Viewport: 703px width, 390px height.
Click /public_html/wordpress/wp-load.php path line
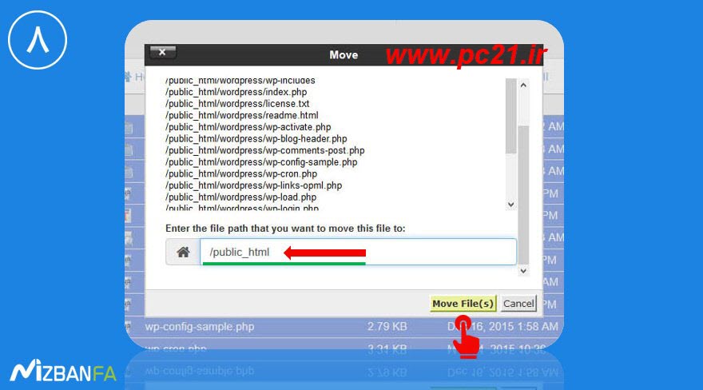[x=240, y=197]
